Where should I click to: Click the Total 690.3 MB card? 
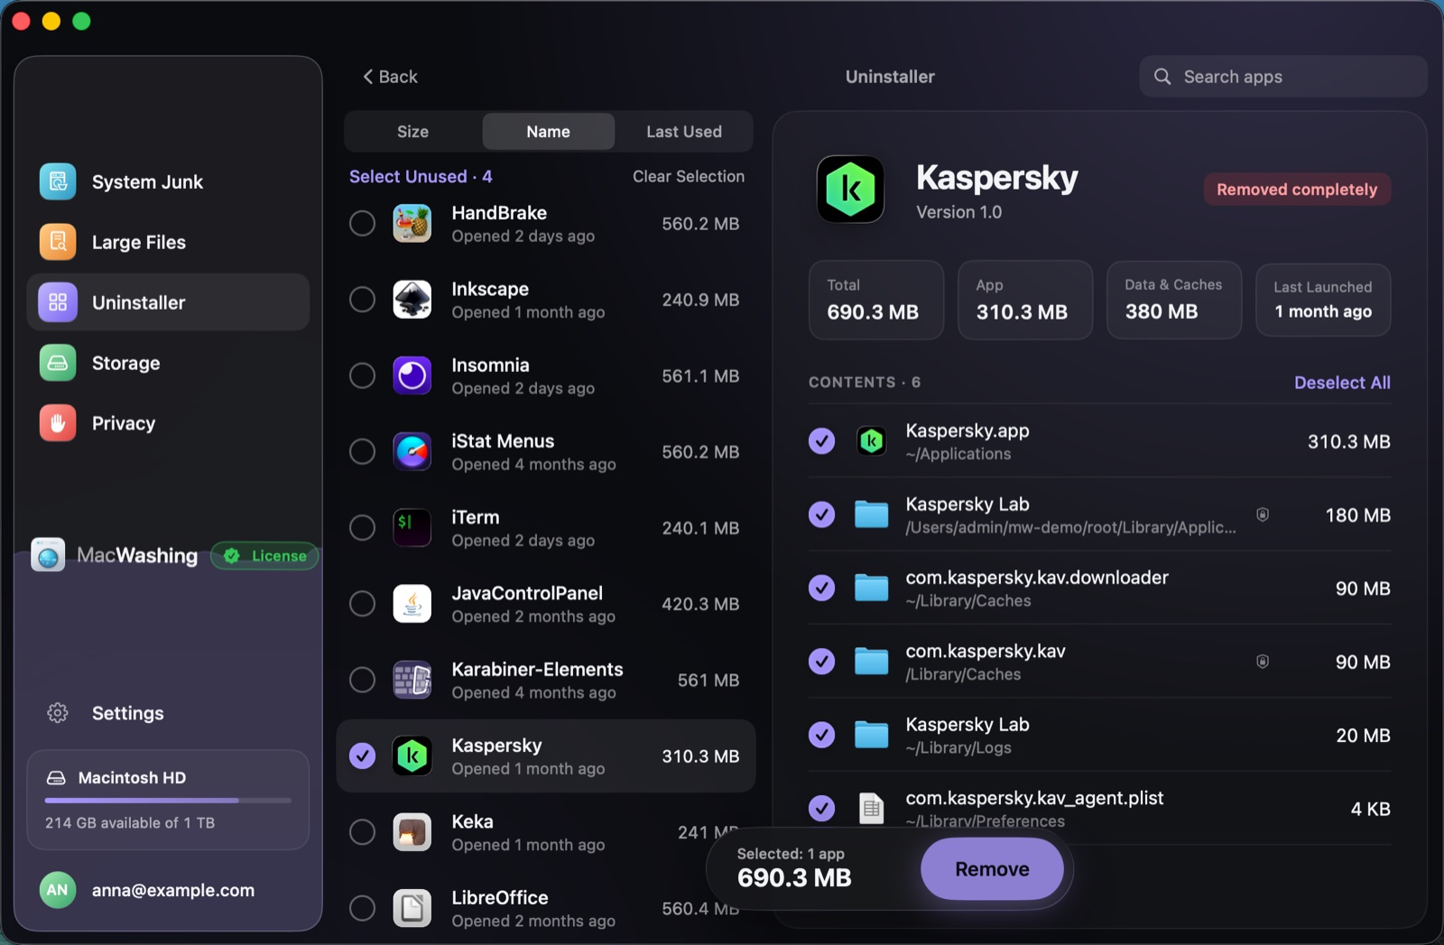pos(875,300)
